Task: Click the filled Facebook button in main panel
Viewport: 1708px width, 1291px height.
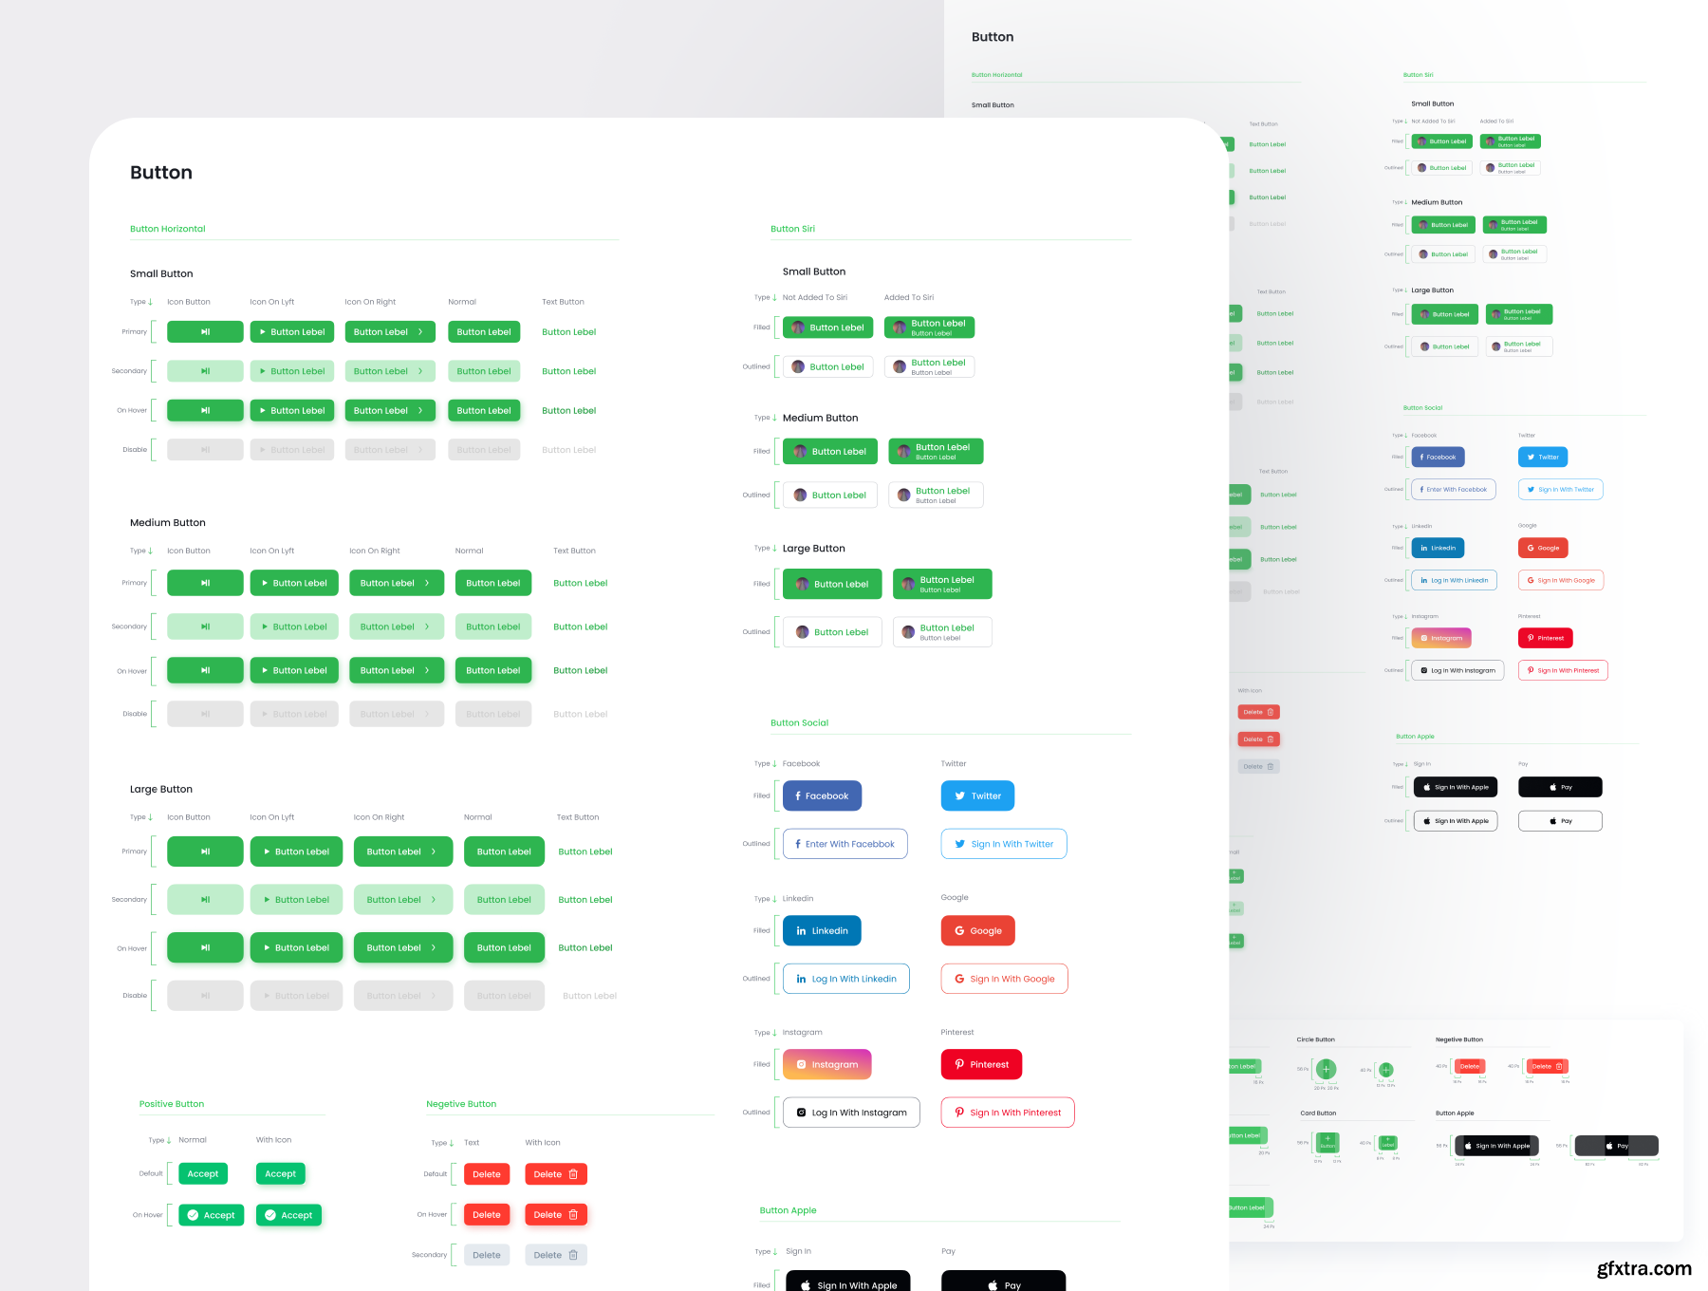Action: coord(822,796)
